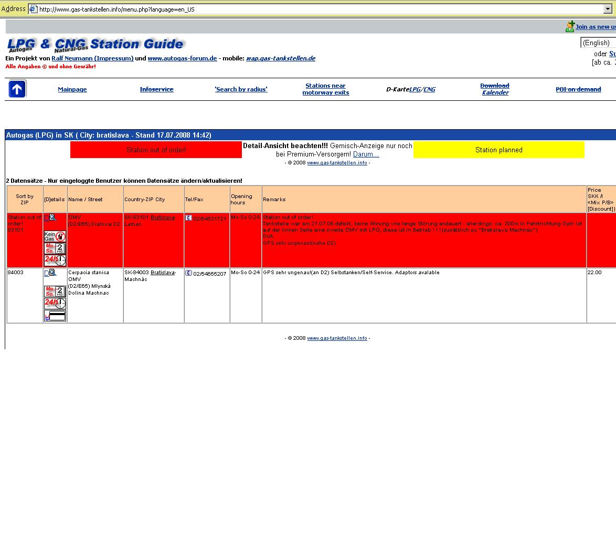Click the 24h clock icon in the 84003 row
The image size is (616, 542).
[x=55, y=303]
